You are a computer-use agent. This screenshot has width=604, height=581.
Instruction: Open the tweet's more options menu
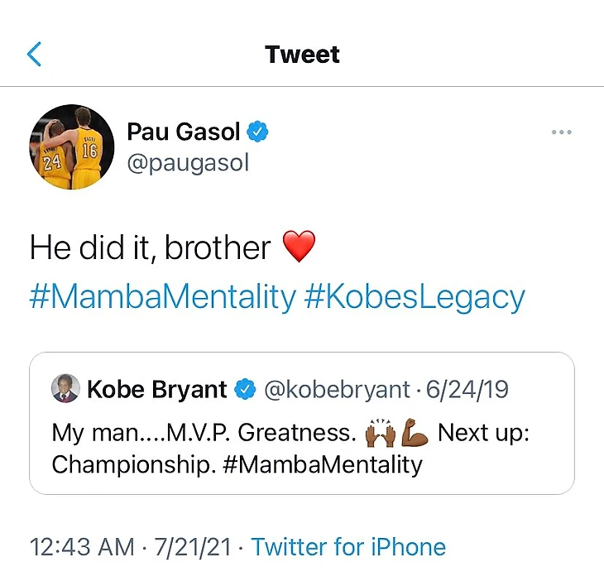point(561,132)
